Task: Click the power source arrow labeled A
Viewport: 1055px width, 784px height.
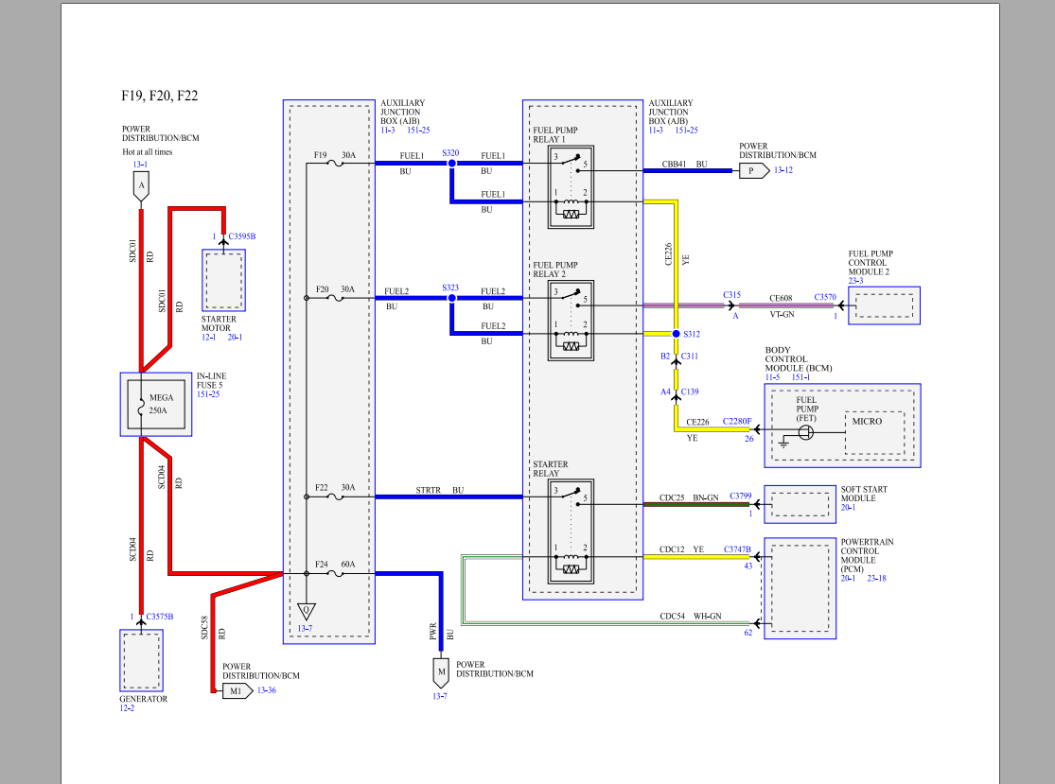Action: click(x=141, y=186)
